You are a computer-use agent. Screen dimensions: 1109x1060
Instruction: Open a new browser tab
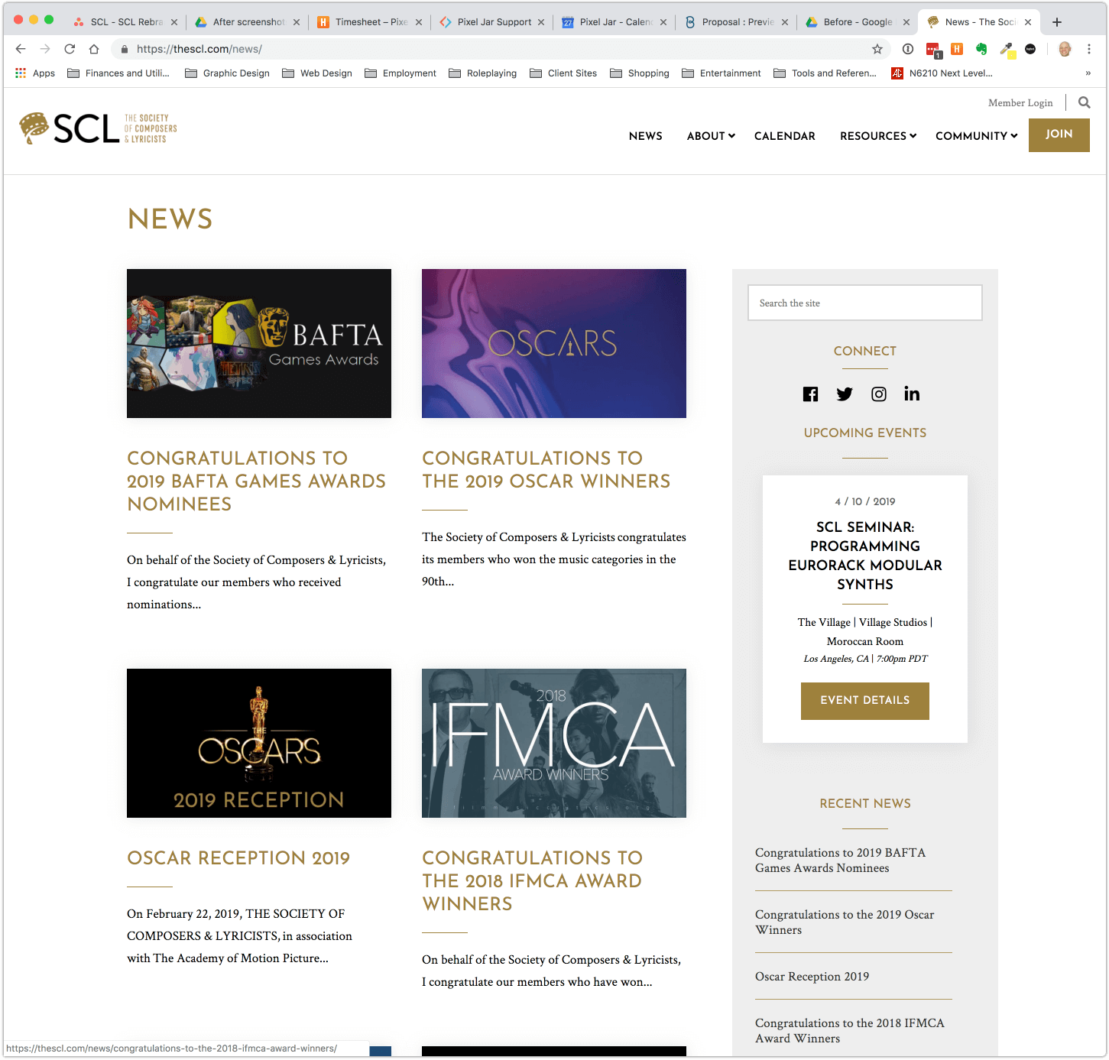pos(1057,22)
